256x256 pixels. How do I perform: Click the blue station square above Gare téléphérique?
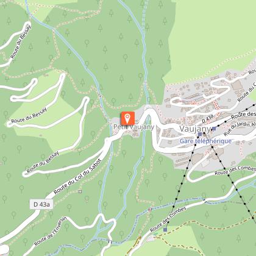[x=200, y=134]
